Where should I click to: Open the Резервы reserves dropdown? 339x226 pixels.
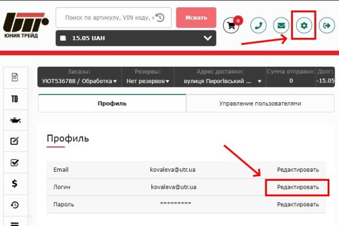click(x=147, y=81)
